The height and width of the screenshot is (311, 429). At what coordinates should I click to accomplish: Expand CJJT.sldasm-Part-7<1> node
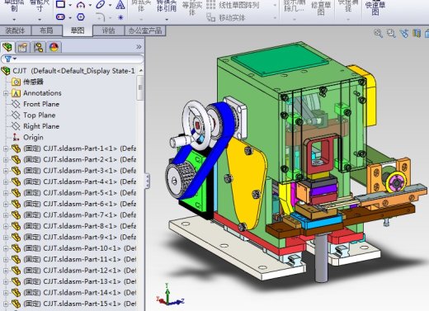coord(6,215)
